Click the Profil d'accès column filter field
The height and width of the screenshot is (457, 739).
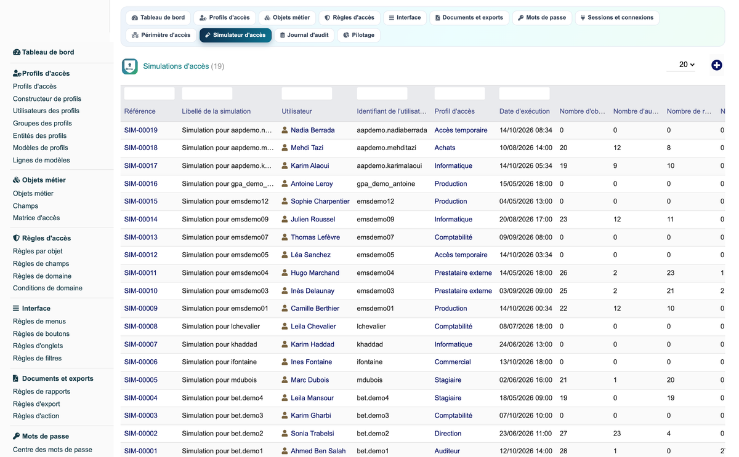click(459, 93)
